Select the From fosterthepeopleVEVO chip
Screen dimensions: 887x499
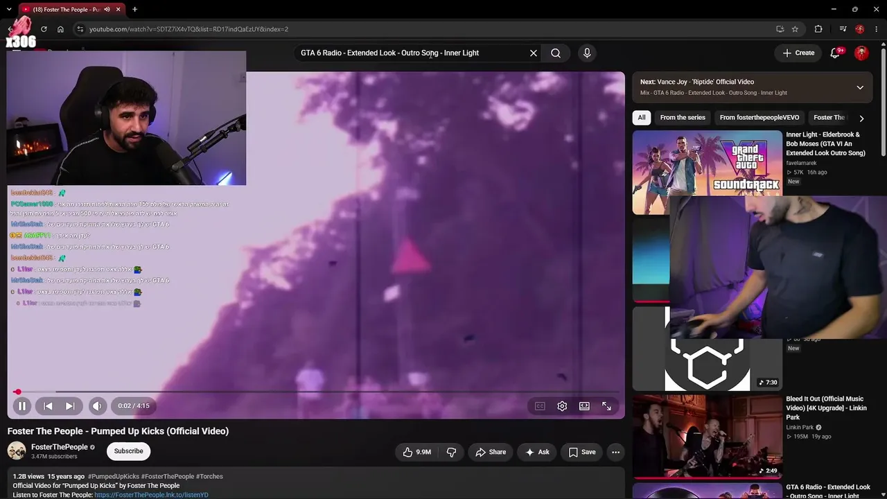point(759,118)
